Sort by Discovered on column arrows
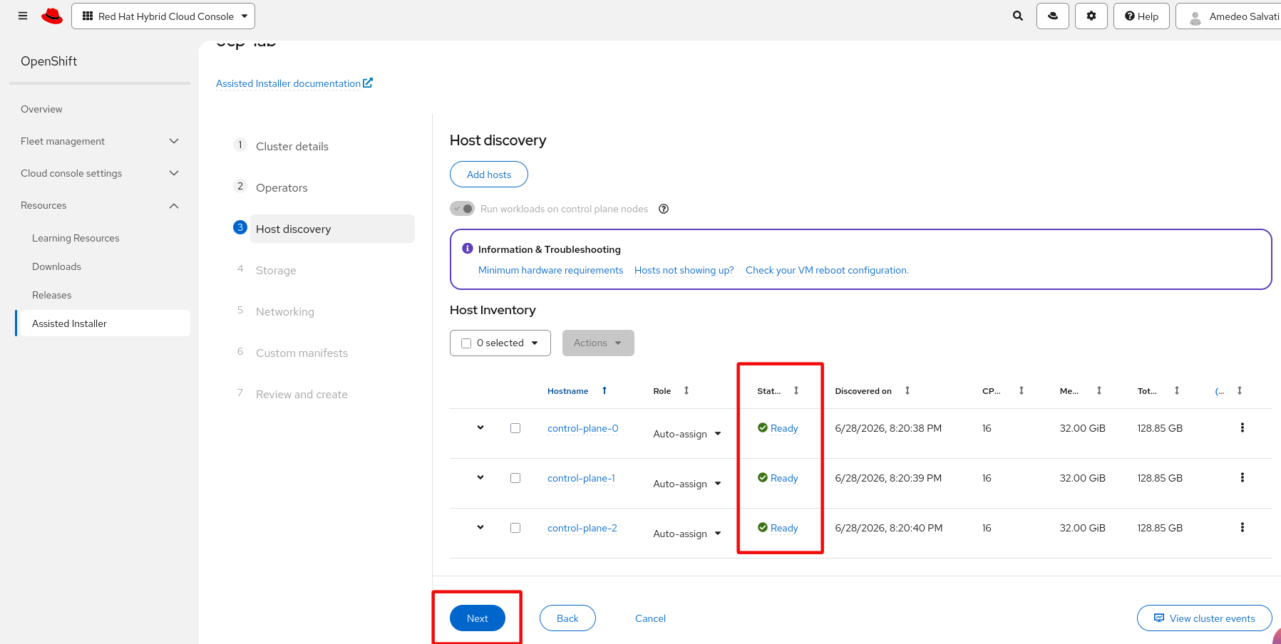This screenshot has height=644, width=1281. tap(907, 390)
